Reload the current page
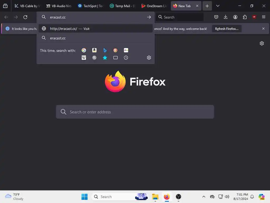 tap(25, 17)
